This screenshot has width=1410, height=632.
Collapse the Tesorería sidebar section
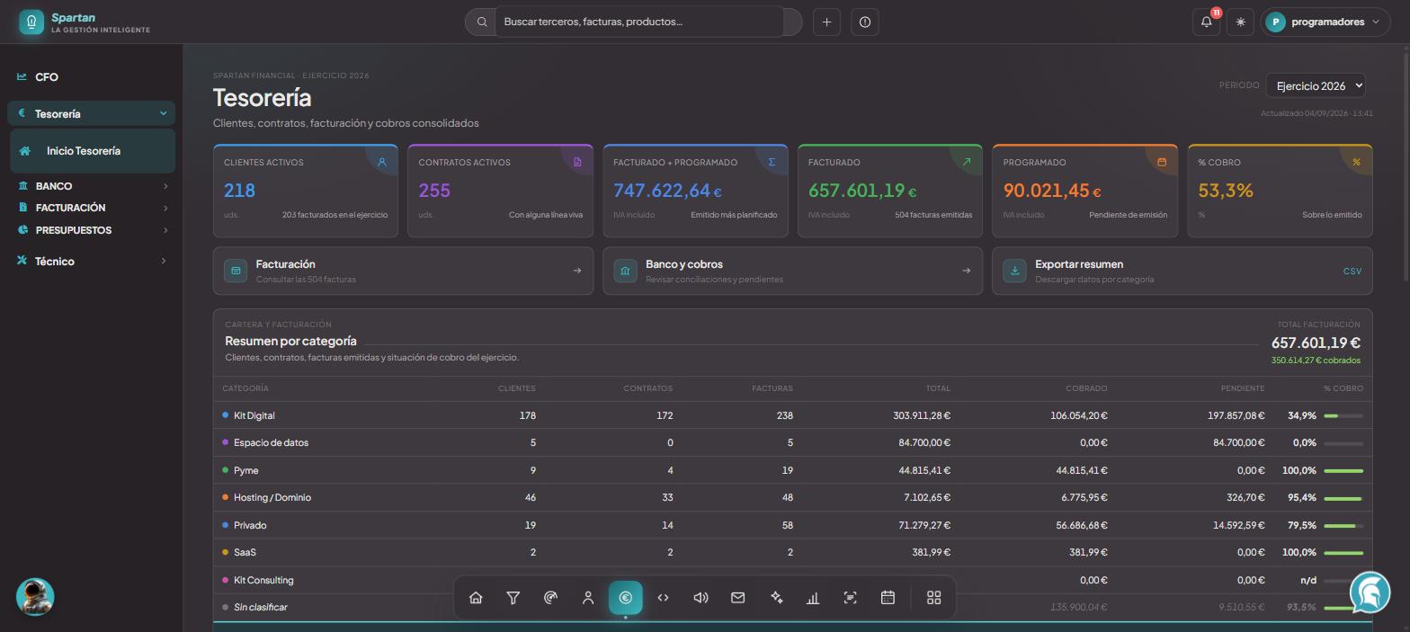pyautogui.click(x=92, y=113)
